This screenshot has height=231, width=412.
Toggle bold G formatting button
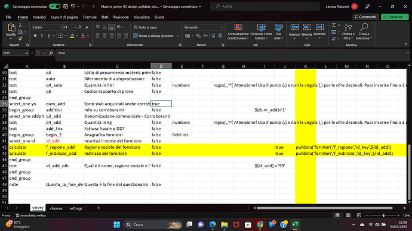coord(35,36)
